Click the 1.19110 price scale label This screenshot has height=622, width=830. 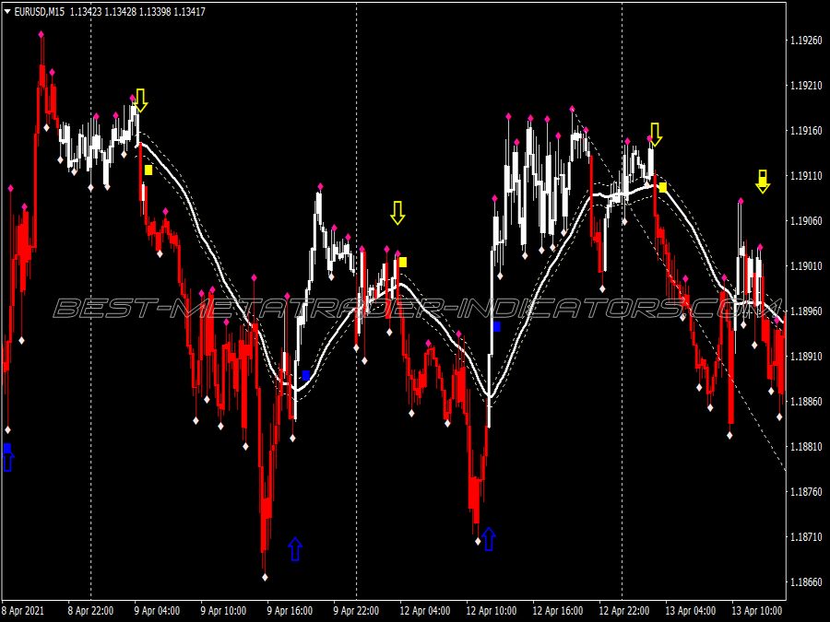(806, 176)
